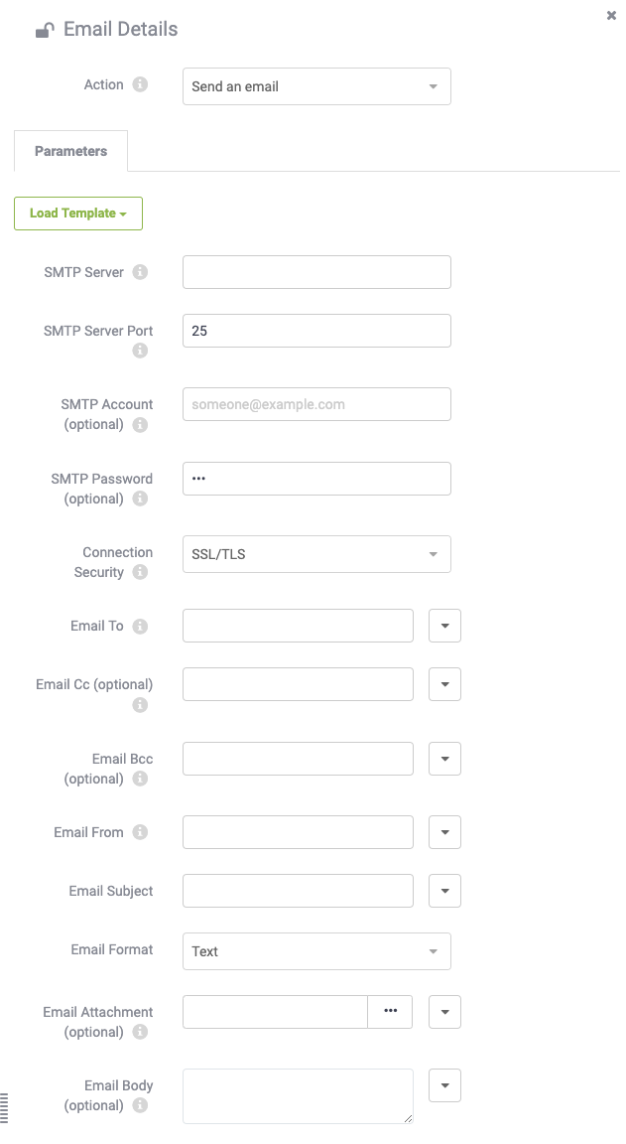
Task: Open the variable dropdown arrow beside Email Subject
Action: (x=444, y=891)
